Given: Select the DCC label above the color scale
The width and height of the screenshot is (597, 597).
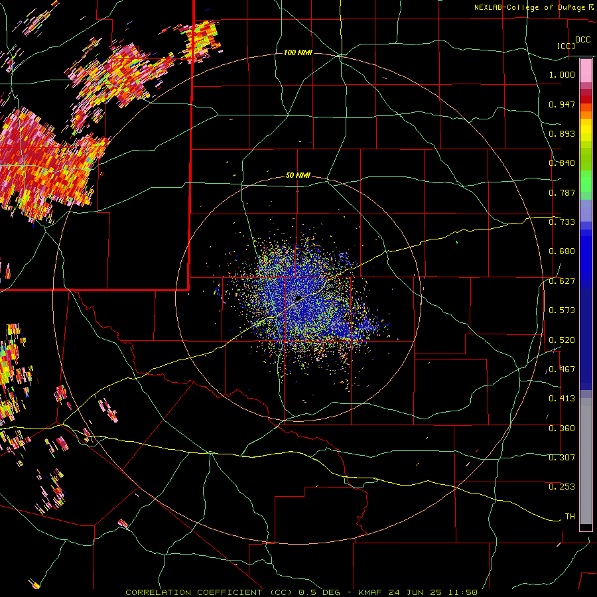Looking at the screenshot, I should point(582,40).
